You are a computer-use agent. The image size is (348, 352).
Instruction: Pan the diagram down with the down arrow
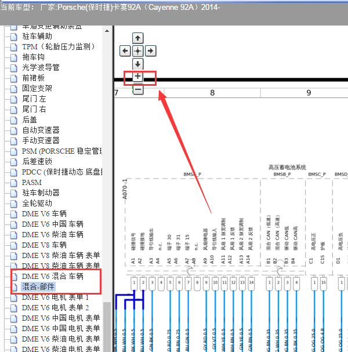pos(137,64)
